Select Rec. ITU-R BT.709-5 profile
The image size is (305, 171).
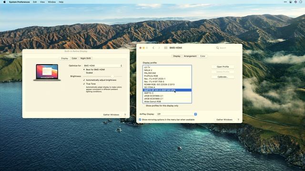167,82
